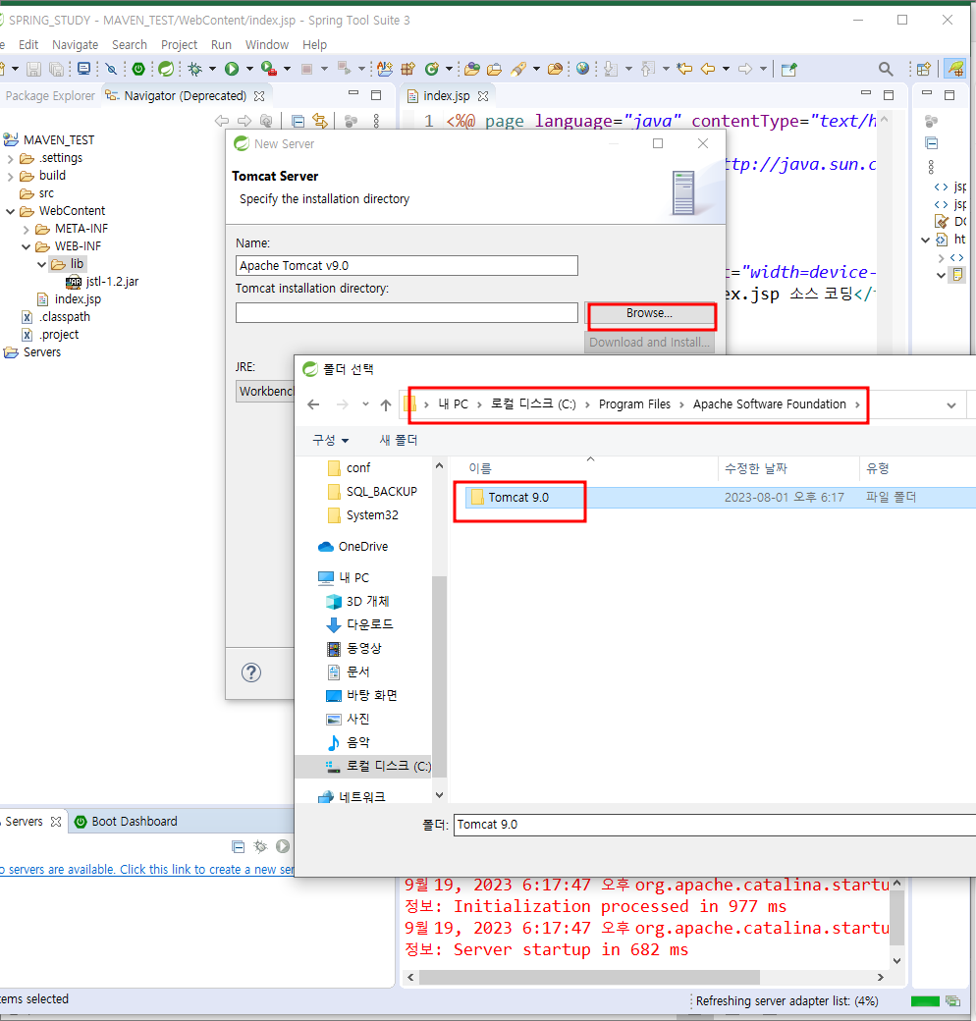Viewport: 976px width, 1021px height.
Task: Select the Spring perspective icon at top right
Action: [955, 69]
